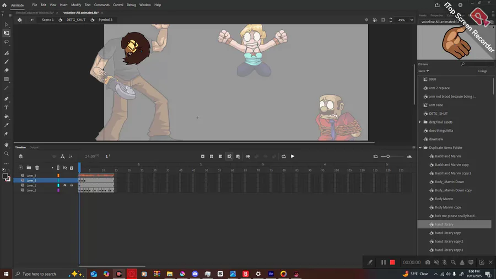Toggle Layer_2 purple outline color
This screenshot has height=279, width=496.
click(x=58, y=190)
